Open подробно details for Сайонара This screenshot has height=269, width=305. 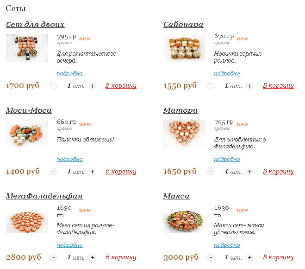[x=227, y=73]
